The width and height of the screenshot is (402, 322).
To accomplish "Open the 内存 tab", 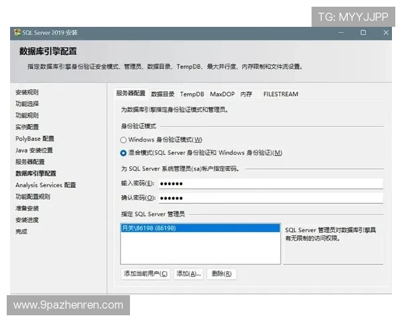I will click(x=246, y=94).
